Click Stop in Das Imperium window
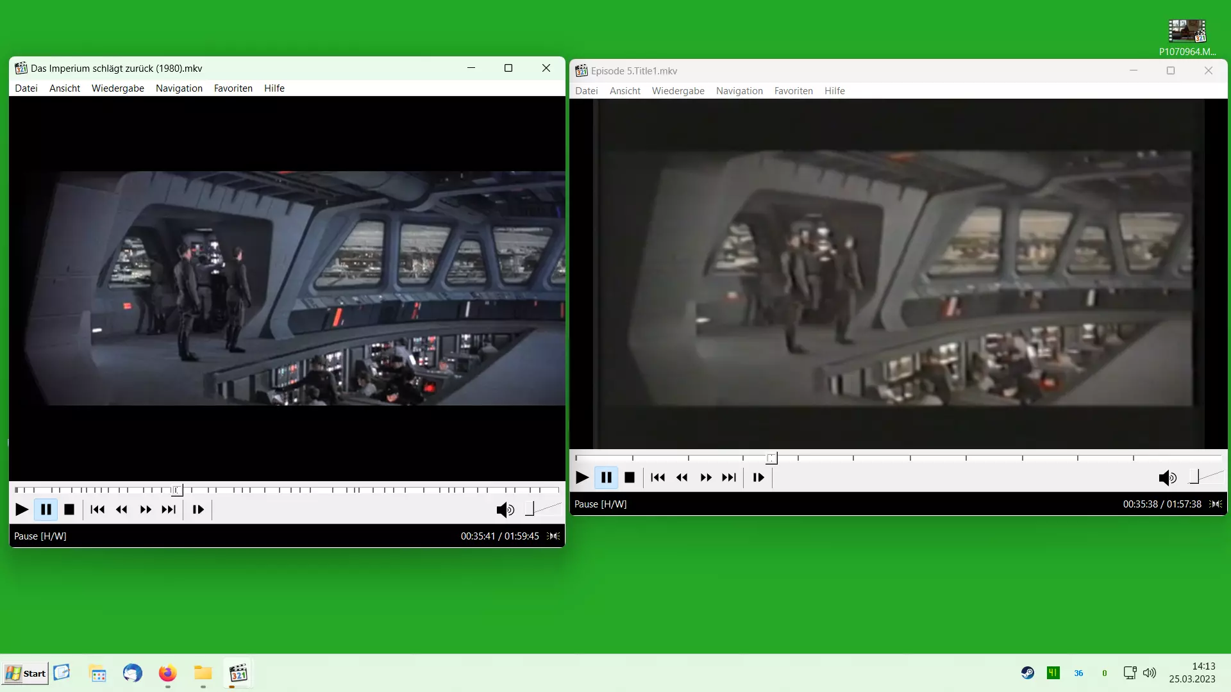The image size is (1231, 692). [69, 509]
